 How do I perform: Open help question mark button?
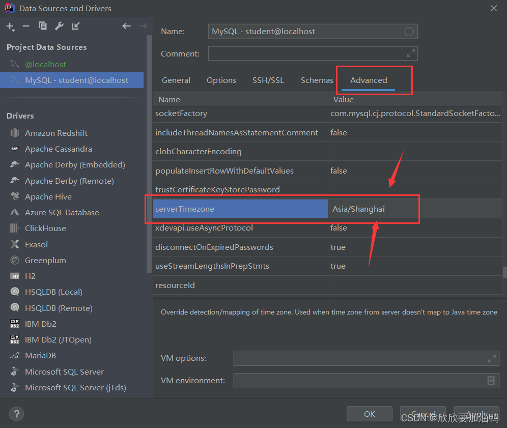tap(16, 414)
